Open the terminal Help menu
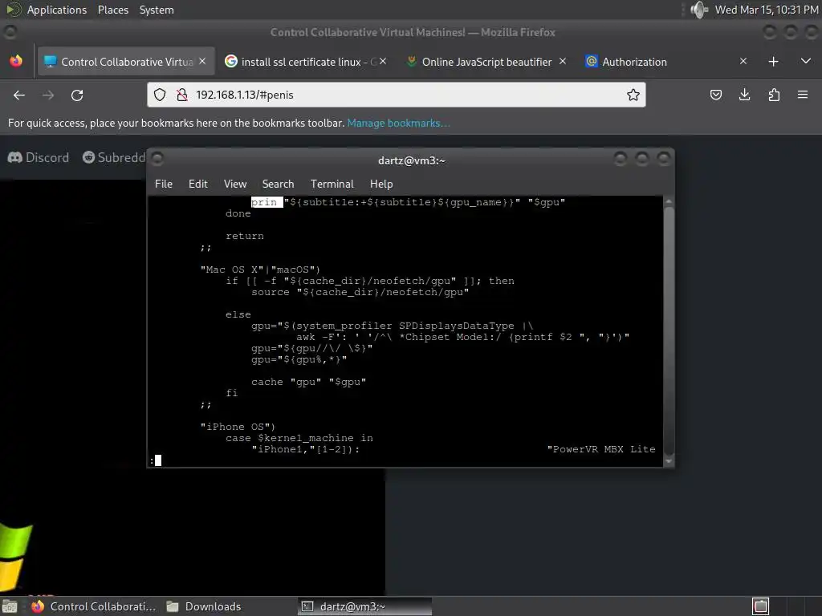822x616 pixels. [381, 184]
